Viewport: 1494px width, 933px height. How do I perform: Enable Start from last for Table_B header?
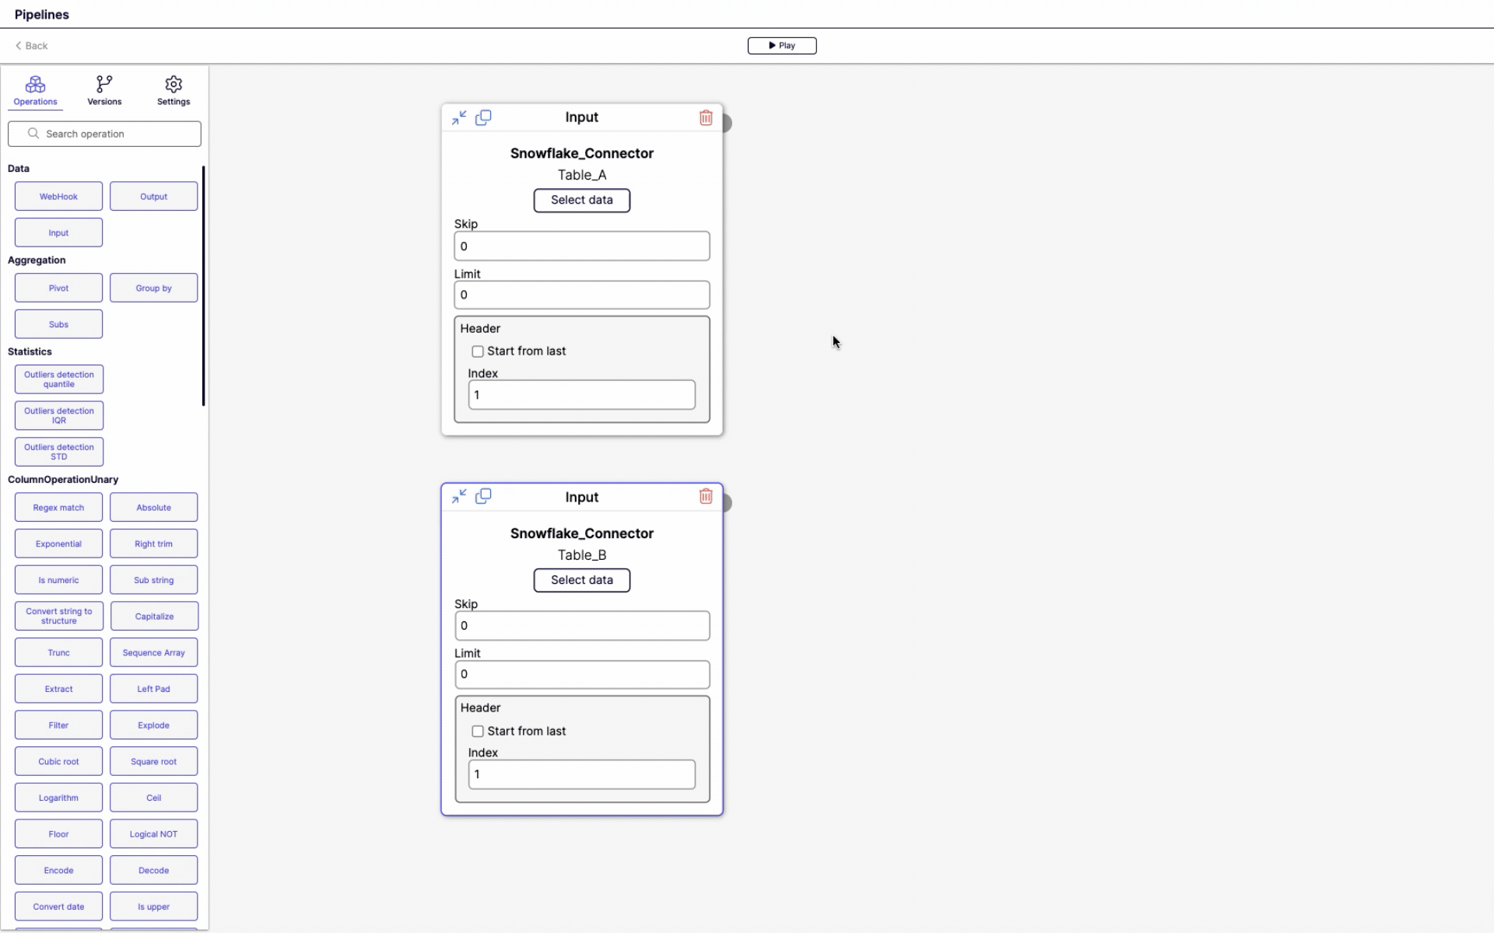point(476,731)
